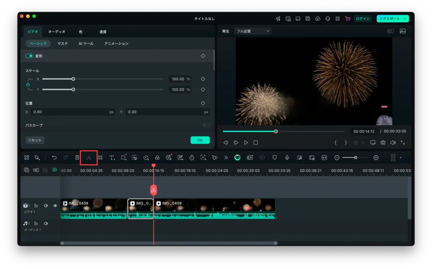The width and height of the screenshot is (432, 269).
Task: Click the undo arrow icon
Action: [54, 158]
